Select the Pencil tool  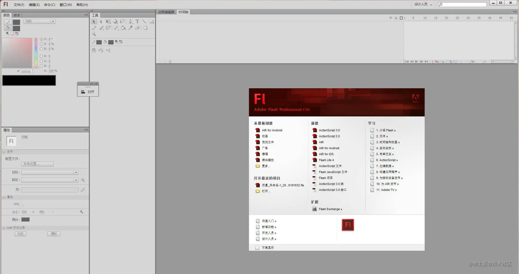(94, 28)
